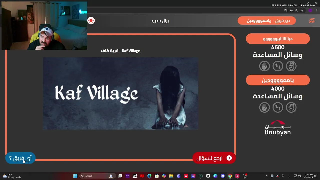Open Task View in the taskbar

pos(120,176)
